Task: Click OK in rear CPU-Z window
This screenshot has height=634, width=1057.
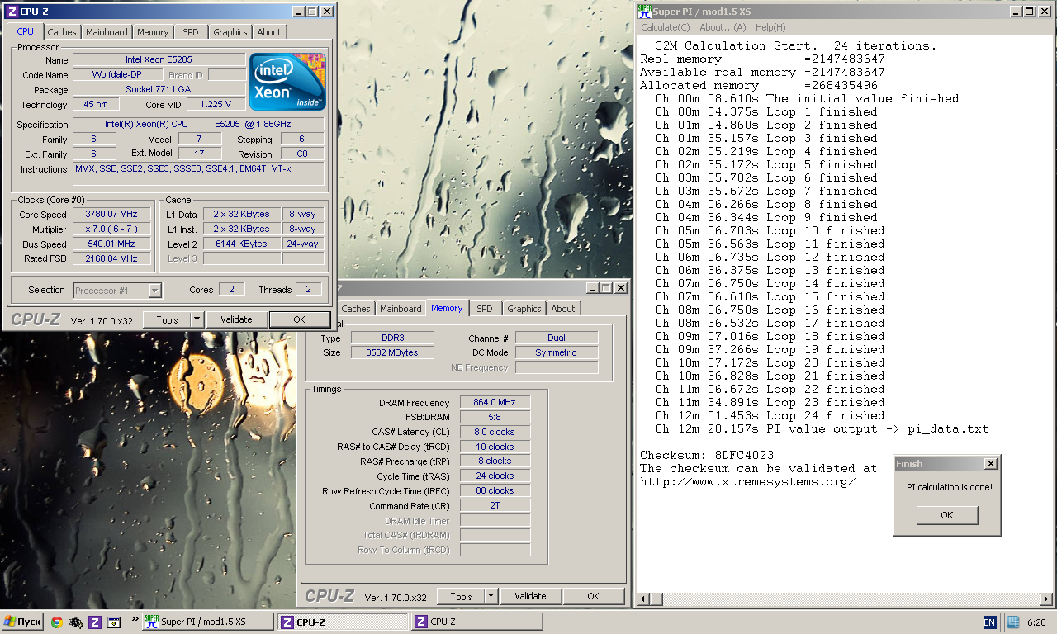Action: coord(593,596)
